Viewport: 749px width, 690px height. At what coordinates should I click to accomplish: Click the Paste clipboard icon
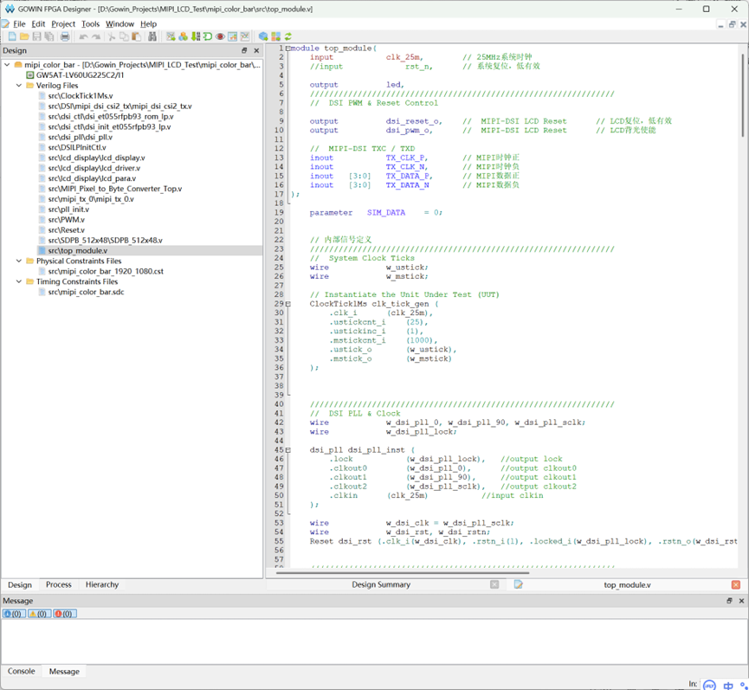[137, 36]
